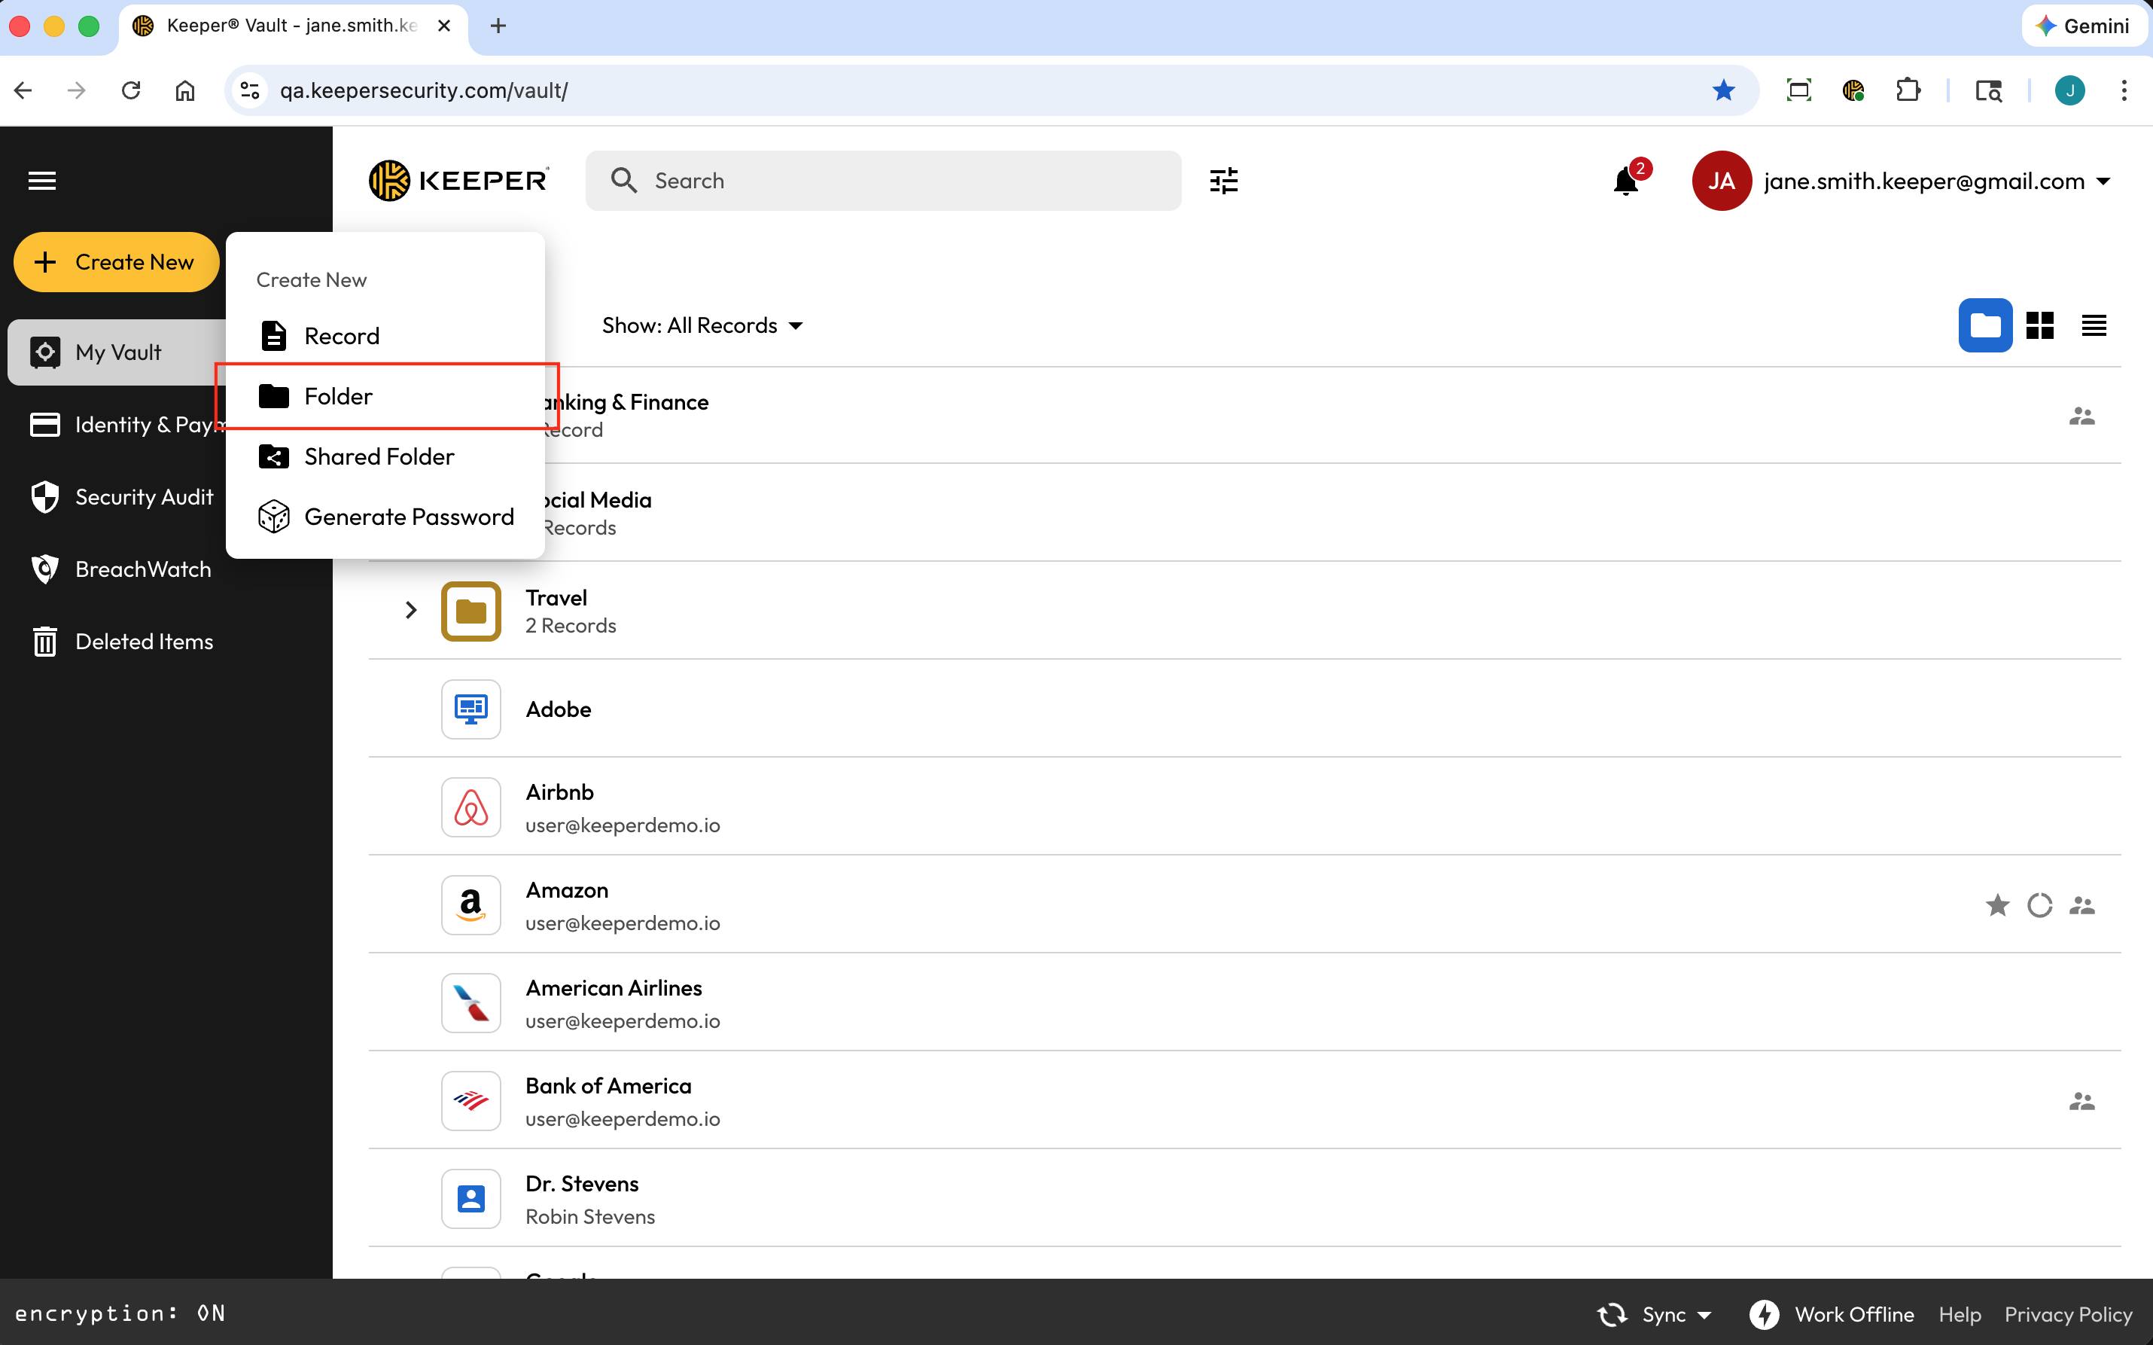Open the notifications bell icon
The width and height of the screenshot is (2153, 1345).
pos(1625,181)
